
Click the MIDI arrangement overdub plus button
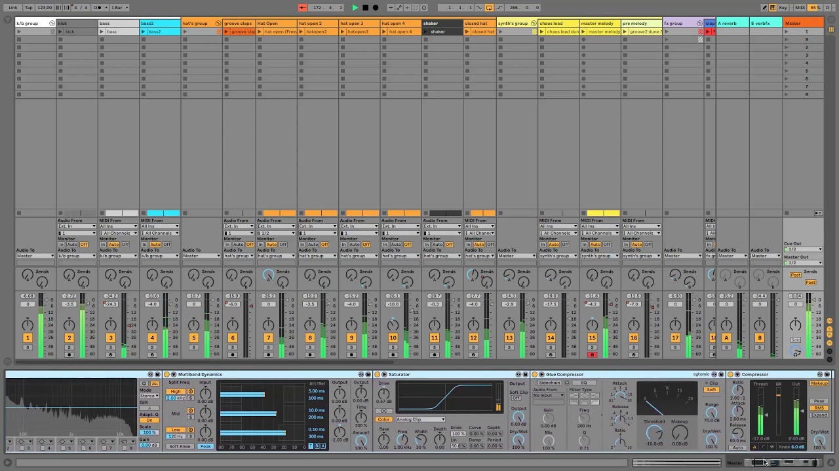[391, 8]
